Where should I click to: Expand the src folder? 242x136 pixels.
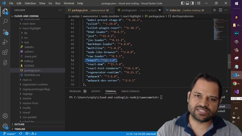coord(26,38)
